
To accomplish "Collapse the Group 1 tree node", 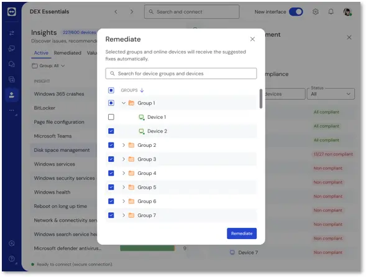I will tap(124, 103).
